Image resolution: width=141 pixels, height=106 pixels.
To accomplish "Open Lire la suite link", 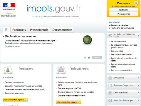I will click(x=12, y=47).
